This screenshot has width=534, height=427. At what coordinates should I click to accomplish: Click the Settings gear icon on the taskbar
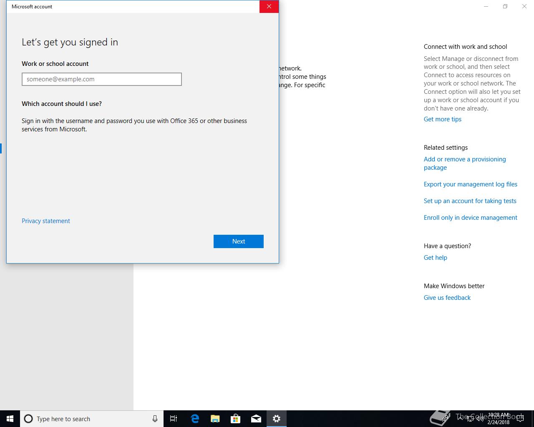pyautogui.click(x=276, y=419)
